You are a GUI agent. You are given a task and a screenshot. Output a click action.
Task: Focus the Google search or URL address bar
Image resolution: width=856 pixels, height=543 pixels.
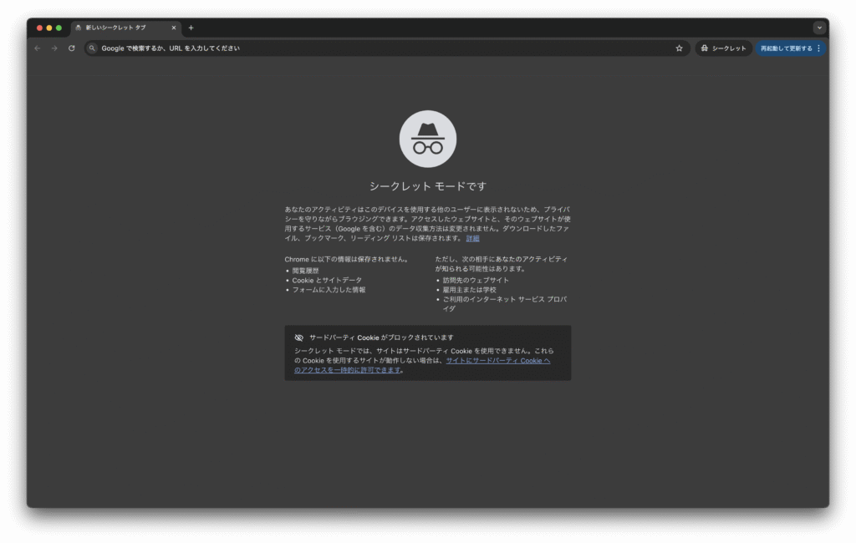pos(386,48)
